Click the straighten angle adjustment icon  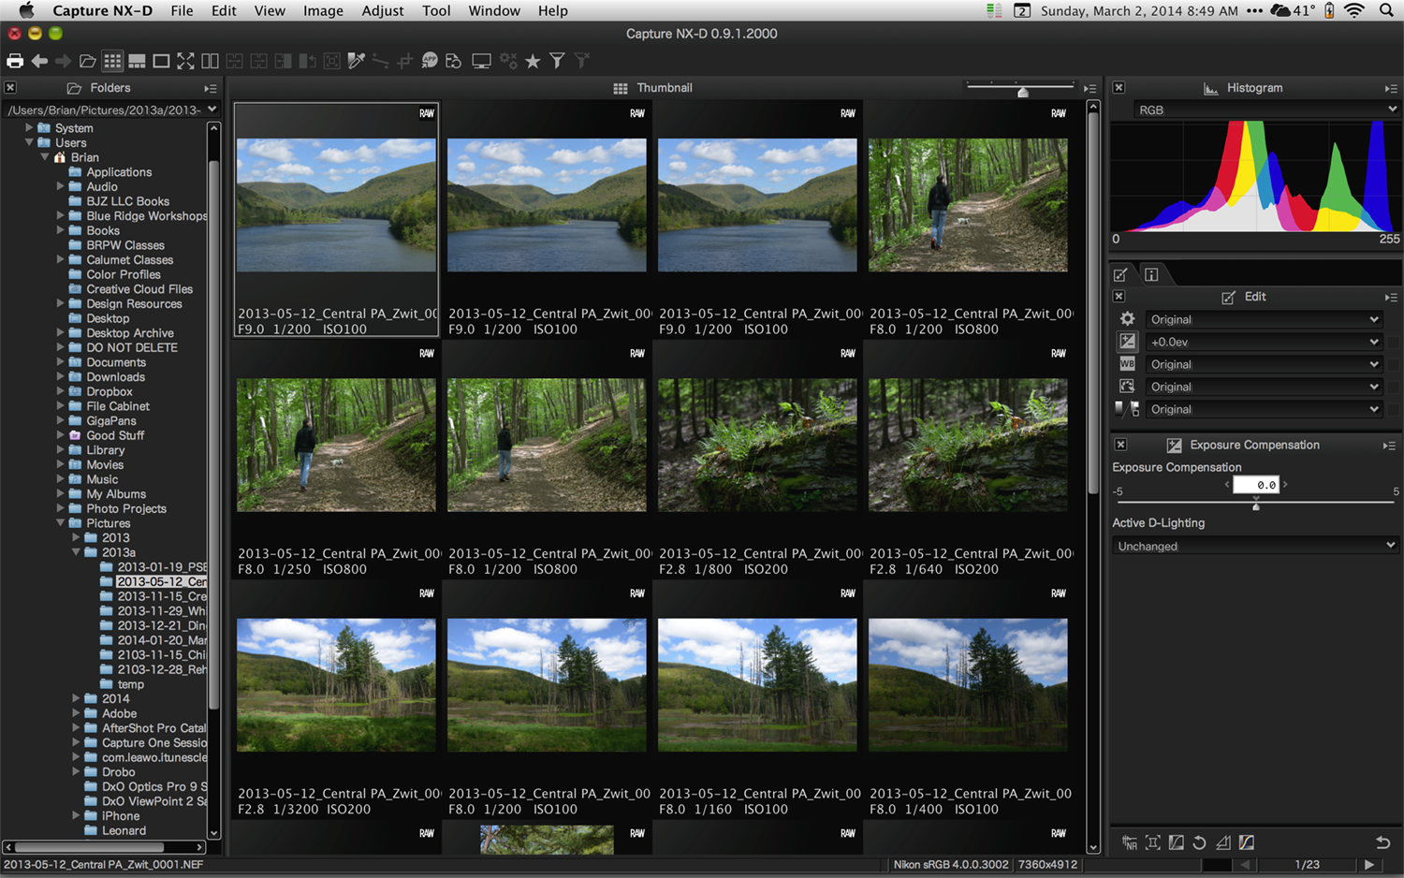(x=1223, y=842)
